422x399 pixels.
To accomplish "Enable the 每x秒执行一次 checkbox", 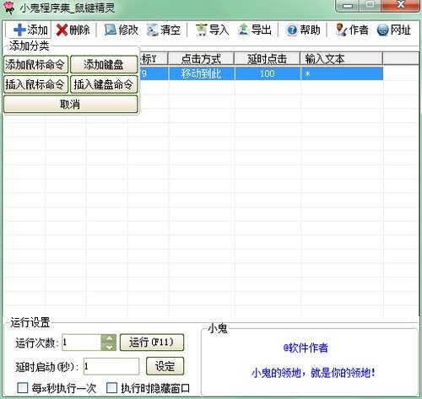I will [x=23, y=388].
